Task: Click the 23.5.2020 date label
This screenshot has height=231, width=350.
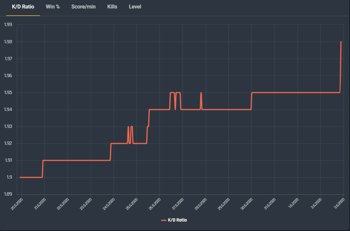Action: click(86, 204)
